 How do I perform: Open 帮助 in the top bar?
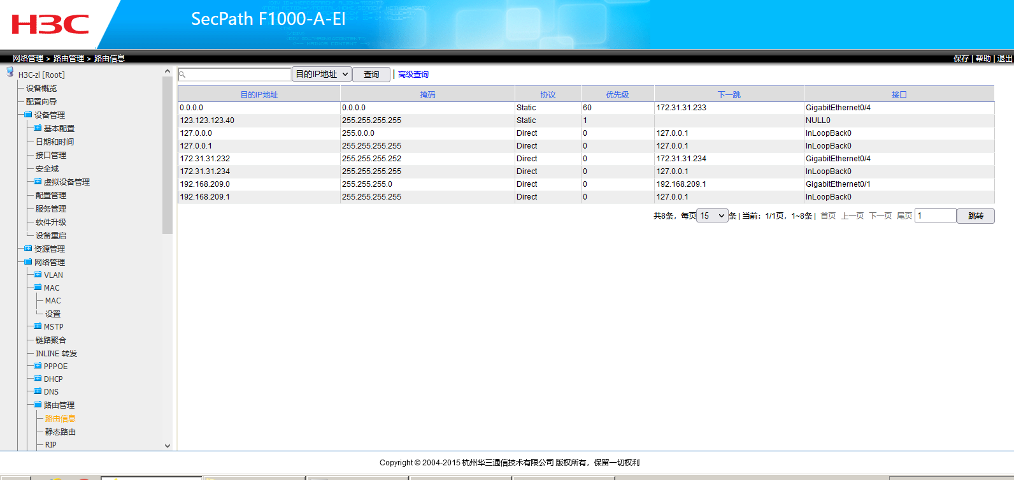[983, 58]
